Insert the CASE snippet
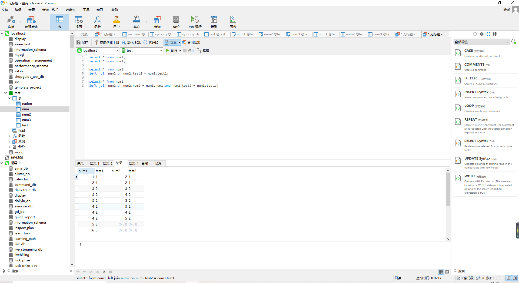The height and width of the screenshot is (283, 519). [x=485, y=53]
